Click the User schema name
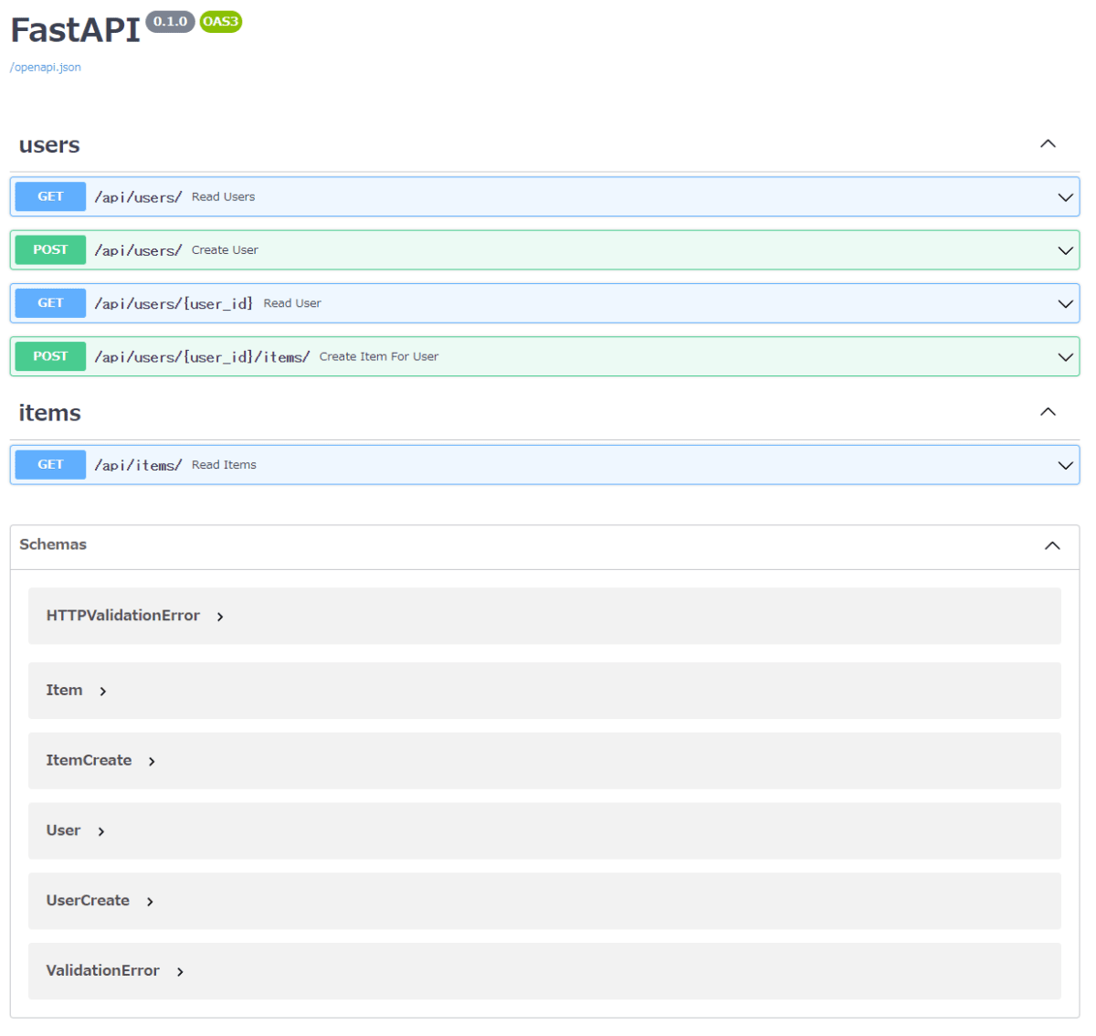Screen dimensions: 1096x1036 [x=63, y=830]
